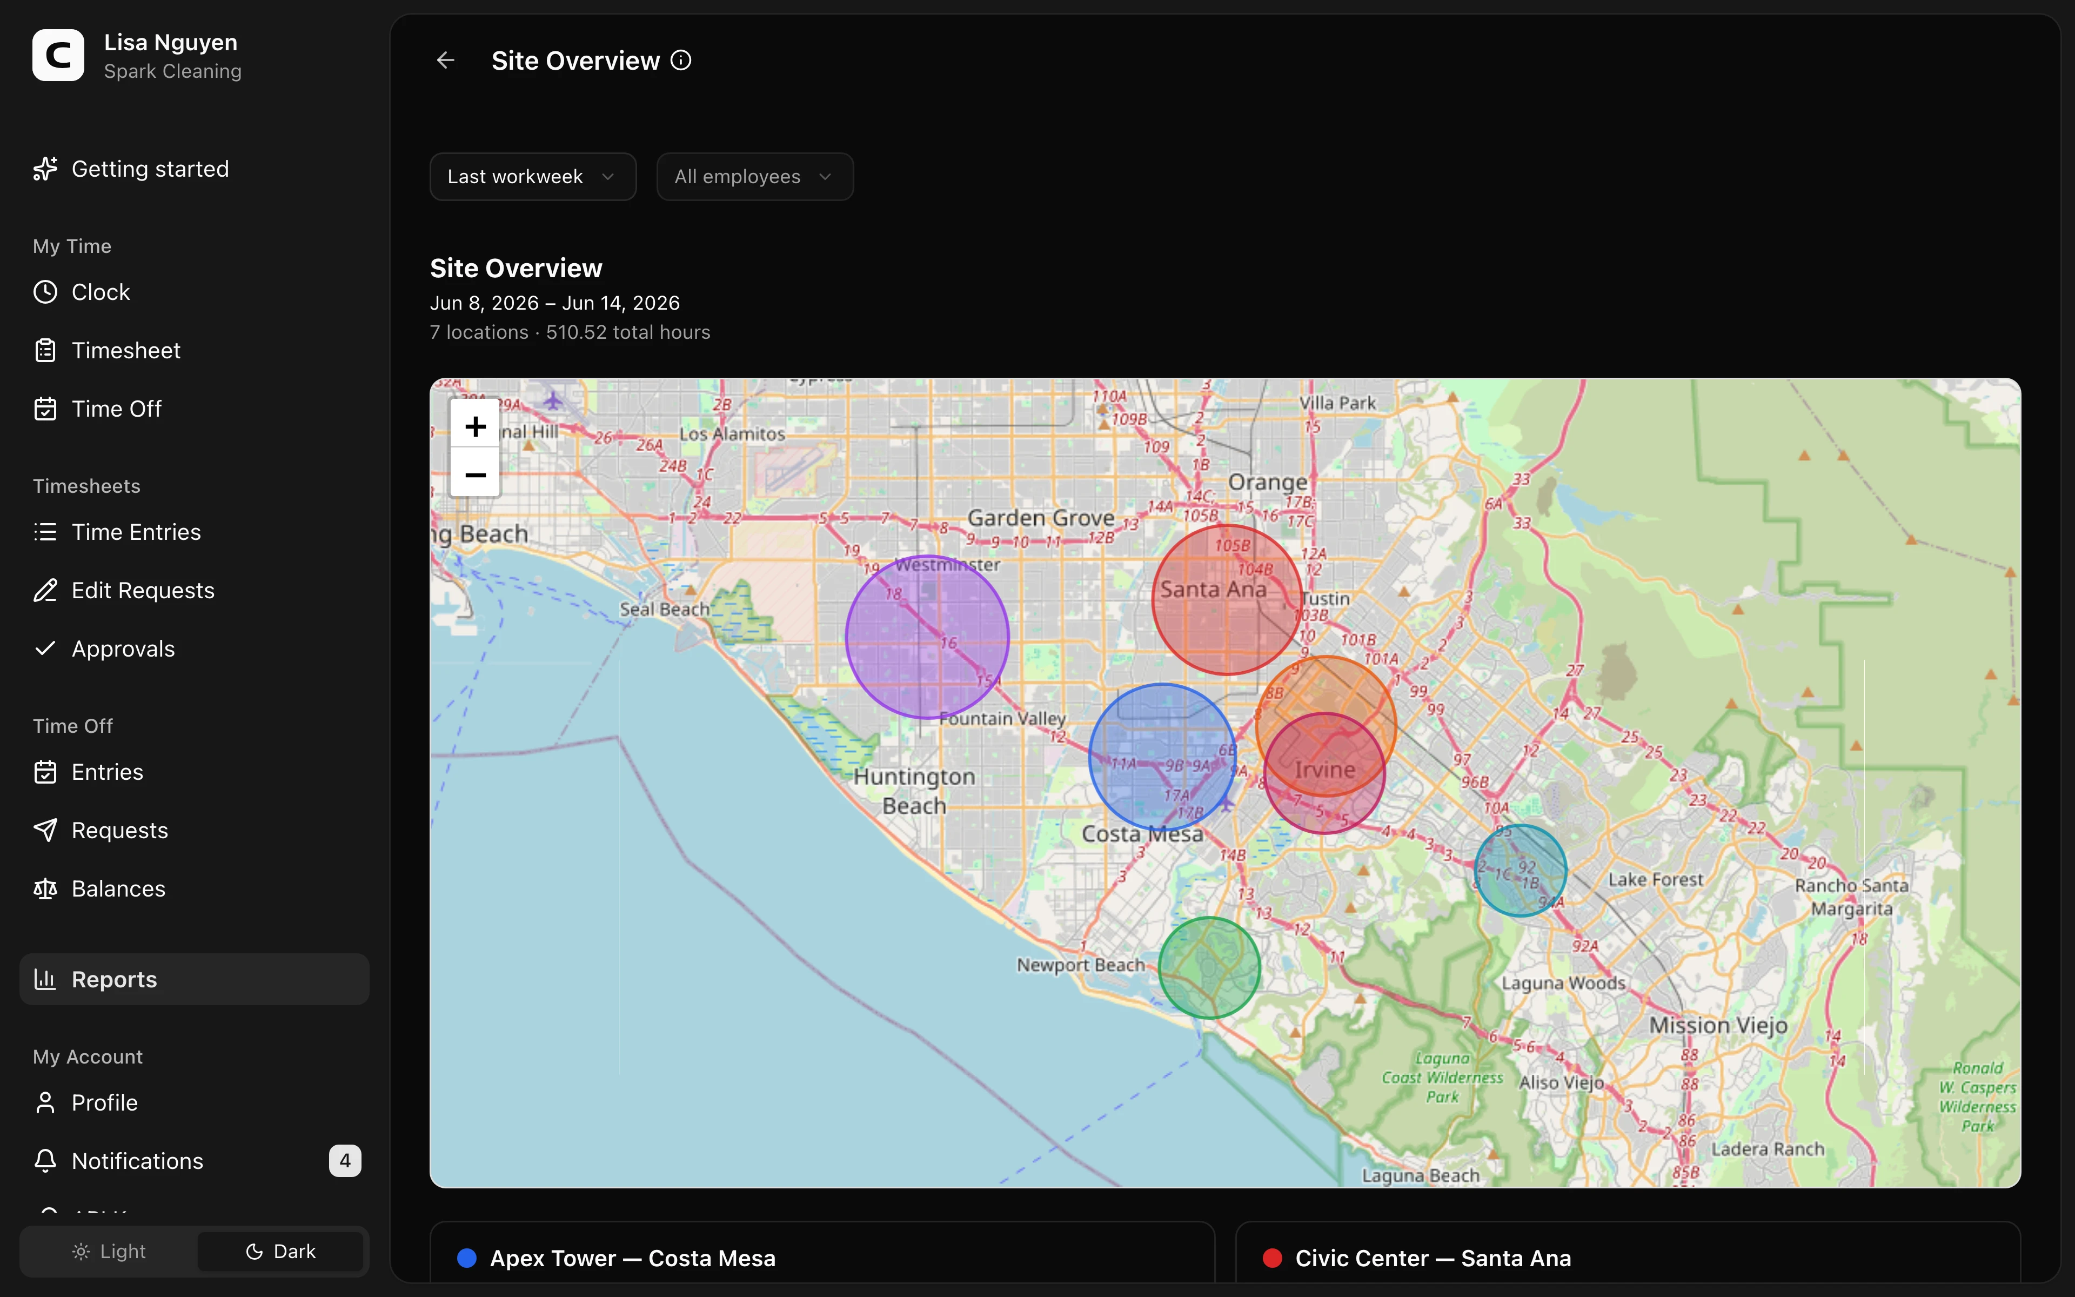Click 7 locations total hours summary
The image size is (2075, 1297).
click(x=570, y=332)
